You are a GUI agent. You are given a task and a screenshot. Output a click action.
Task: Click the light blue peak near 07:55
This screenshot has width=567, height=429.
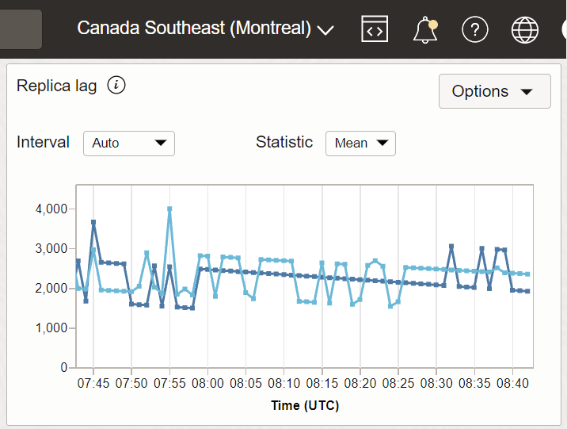pyautogui.click(x=169, y=209)
